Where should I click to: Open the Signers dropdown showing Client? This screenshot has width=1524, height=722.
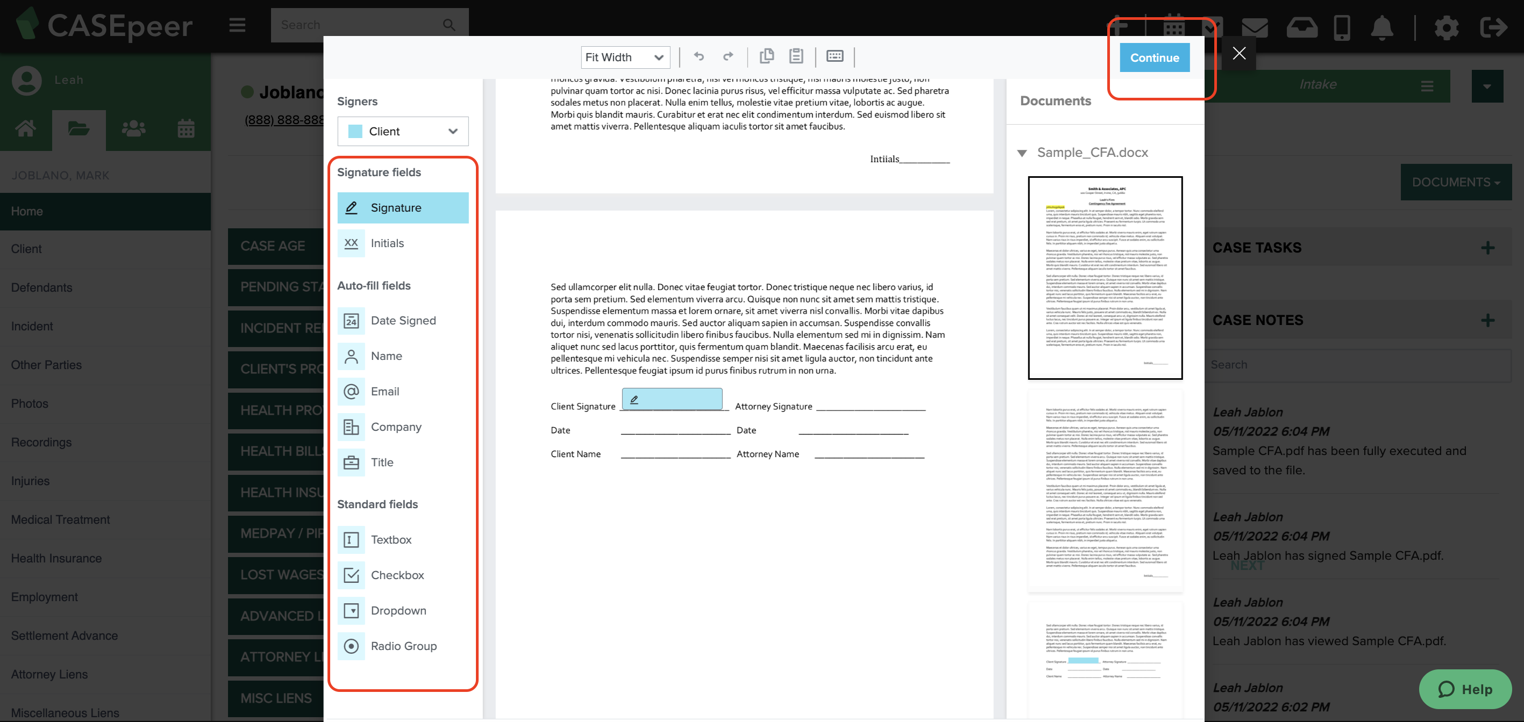(402, 131)
